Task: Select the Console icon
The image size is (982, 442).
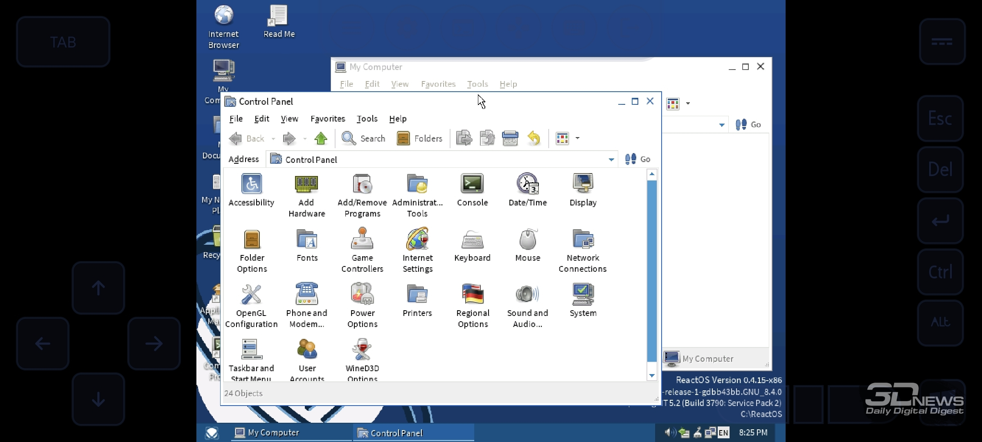Action: pyautogui.click(x=472, y=184)
